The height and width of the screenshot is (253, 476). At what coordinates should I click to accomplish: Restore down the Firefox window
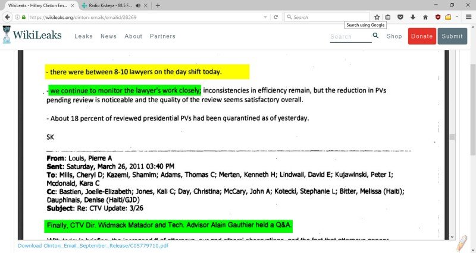click(x=452, y=5)
